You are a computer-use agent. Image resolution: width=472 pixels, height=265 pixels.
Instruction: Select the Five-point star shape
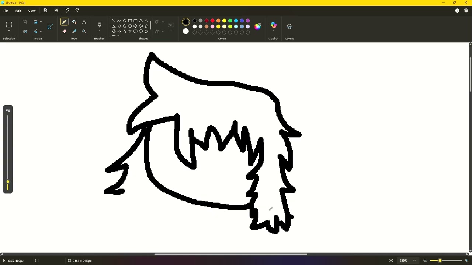coord(125,32)
